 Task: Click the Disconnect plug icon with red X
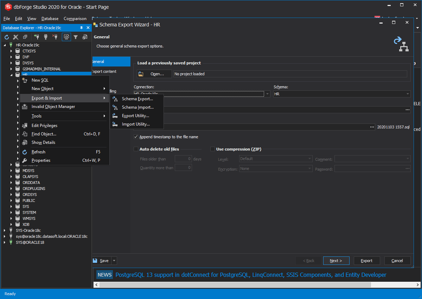point(55,37)
